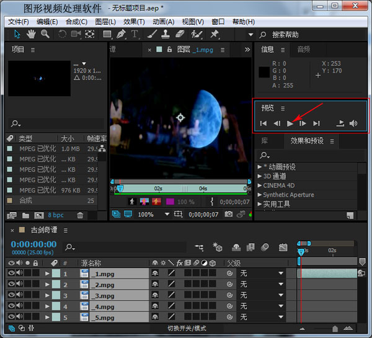Select the Rectangle shape tool
372x338 pixels.
click(107, 34)
